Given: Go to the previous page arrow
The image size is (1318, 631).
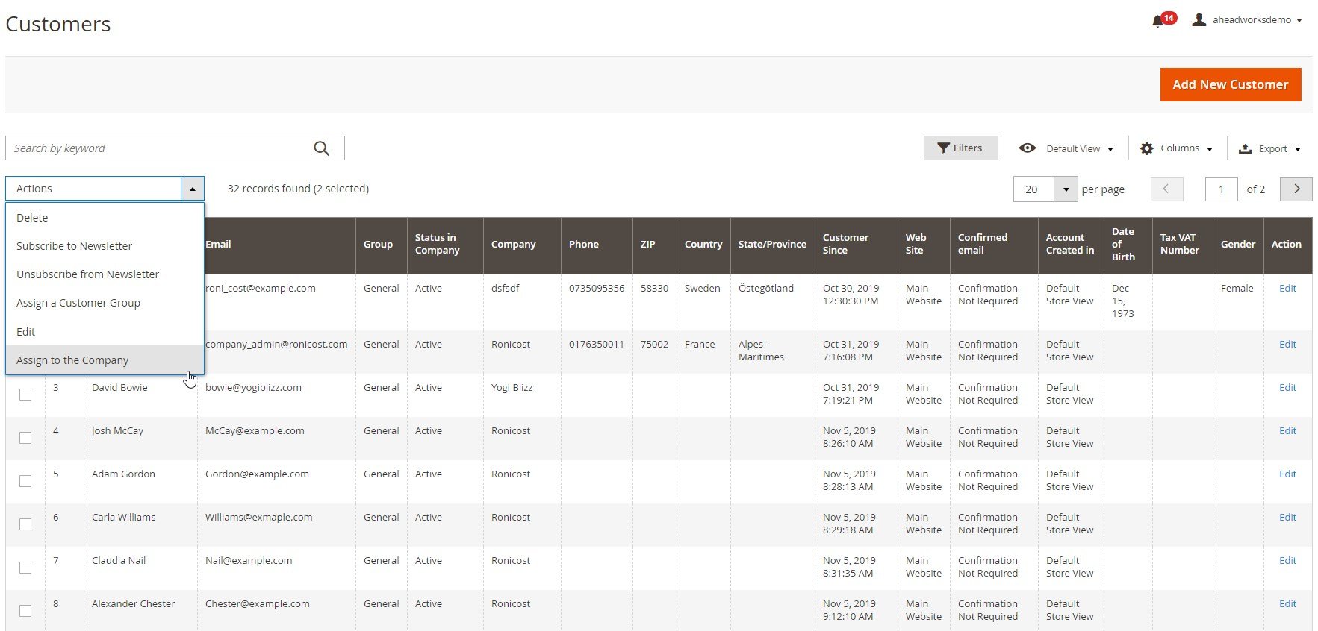Looking at the screenshot, I should point(1166,189).
